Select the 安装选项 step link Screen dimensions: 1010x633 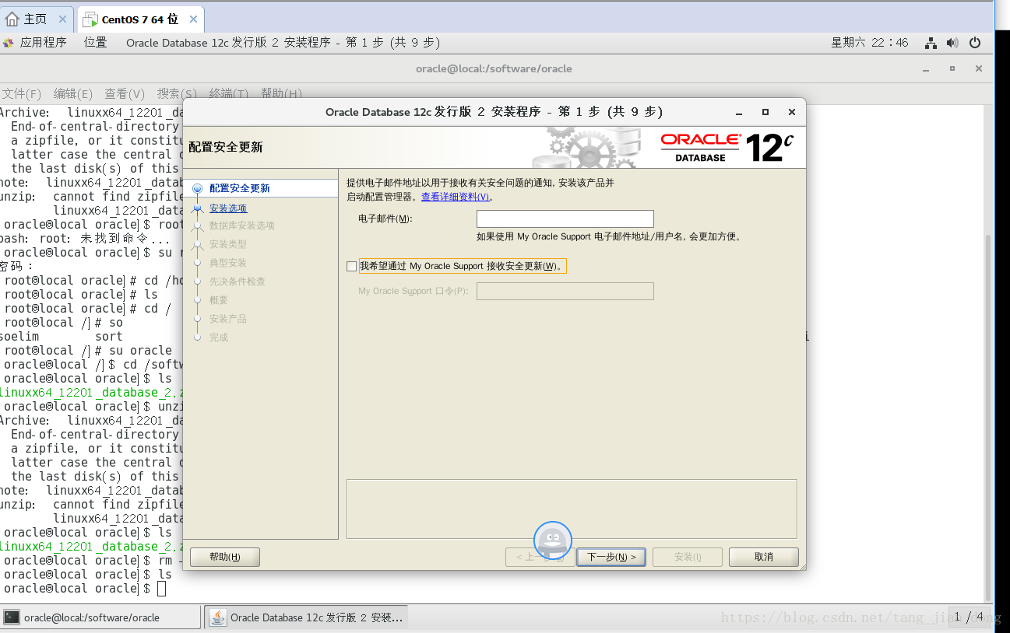point(228,208)
